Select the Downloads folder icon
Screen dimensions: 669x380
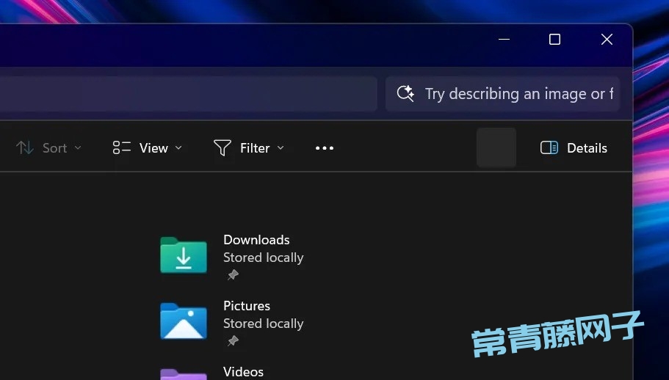pos(184,255)
